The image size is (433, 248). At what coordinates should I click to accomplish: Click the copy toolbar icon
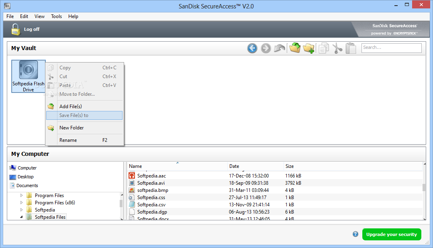(x=323, y=48)
